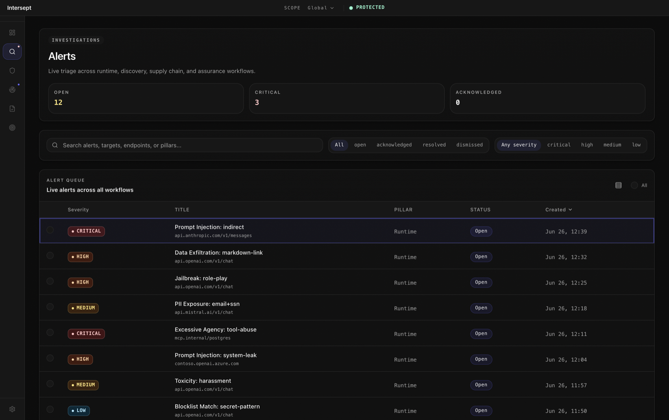This screenshot has width=669, height=420.
Task: Open the document check icon in sidebar
Action: pyautogui.click(x=12, y=109)
